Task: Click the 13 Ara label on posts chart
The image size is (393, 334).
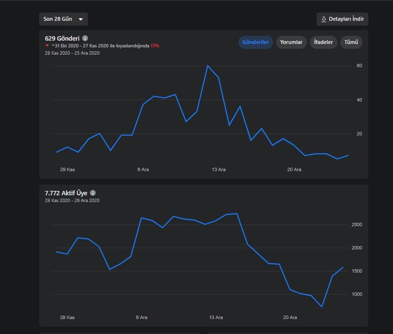Action: pyautogui.click(x=218, y=170)
